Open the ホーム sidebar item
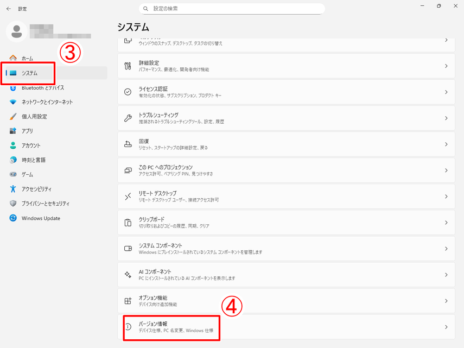This screenshot has width=464, height=348. (x=27, y=58)
